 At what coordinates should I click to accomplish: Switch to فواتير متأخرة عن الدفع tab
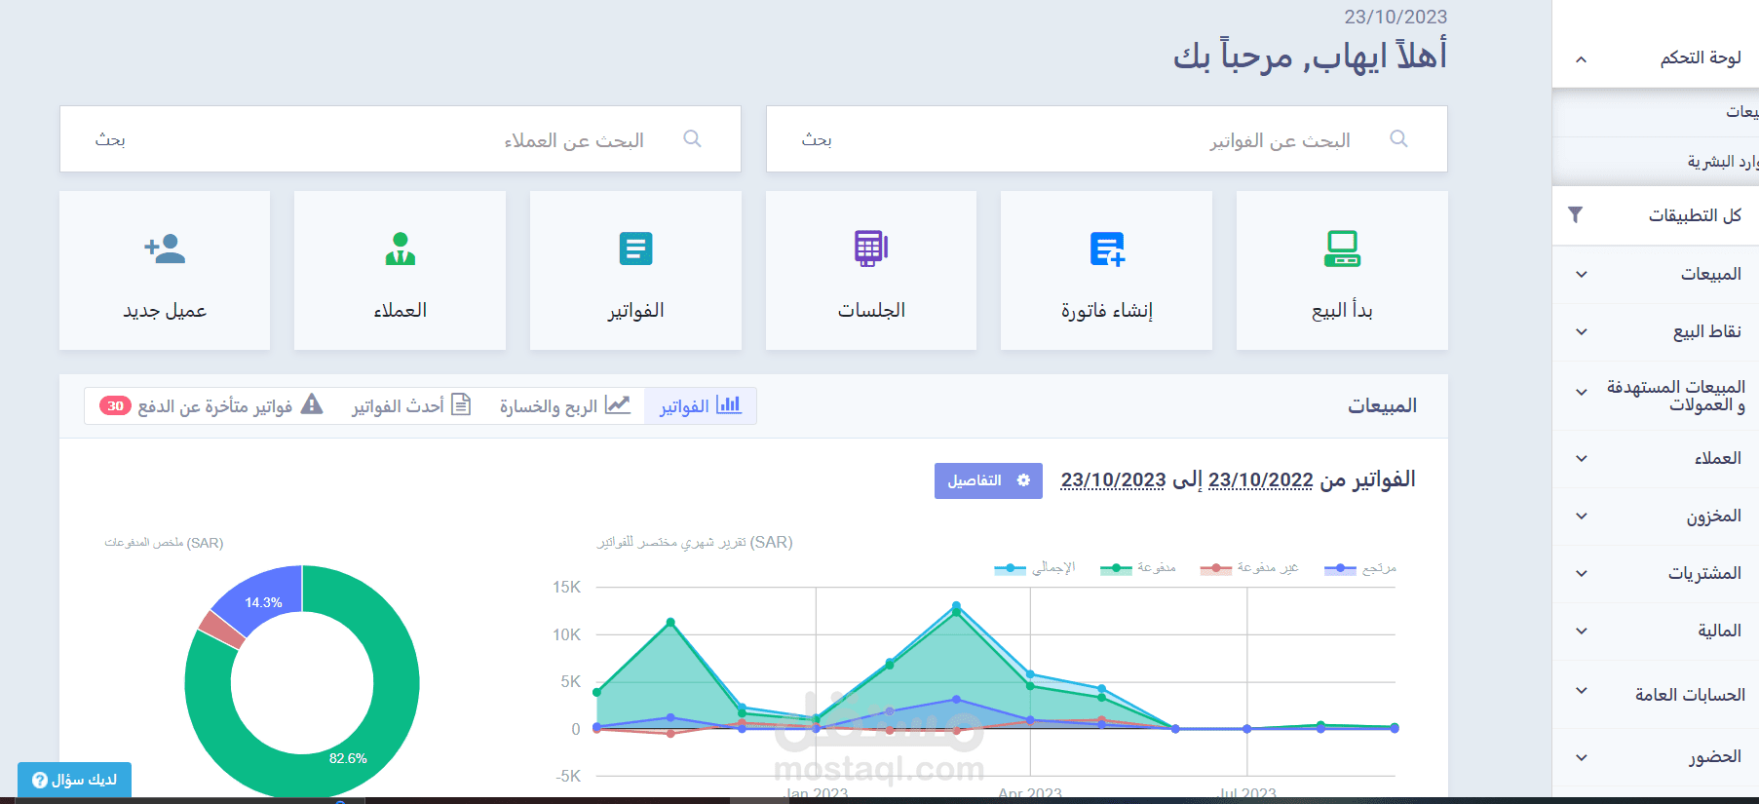pos(211,405)
